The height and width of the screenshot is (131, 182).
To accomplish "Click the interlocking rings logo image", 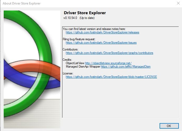I will 32,69.
